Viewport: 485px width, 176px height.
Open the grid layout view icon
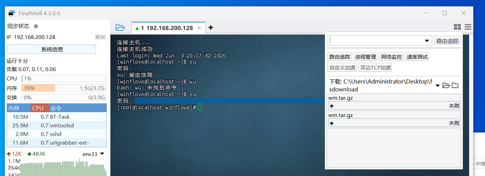(x=457, y=27)
